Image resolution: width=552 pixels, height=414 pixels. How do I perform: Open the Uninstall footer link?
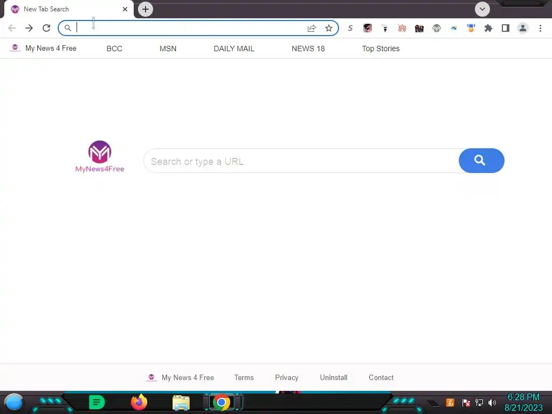pyautogui.click(x=334, y=377)
